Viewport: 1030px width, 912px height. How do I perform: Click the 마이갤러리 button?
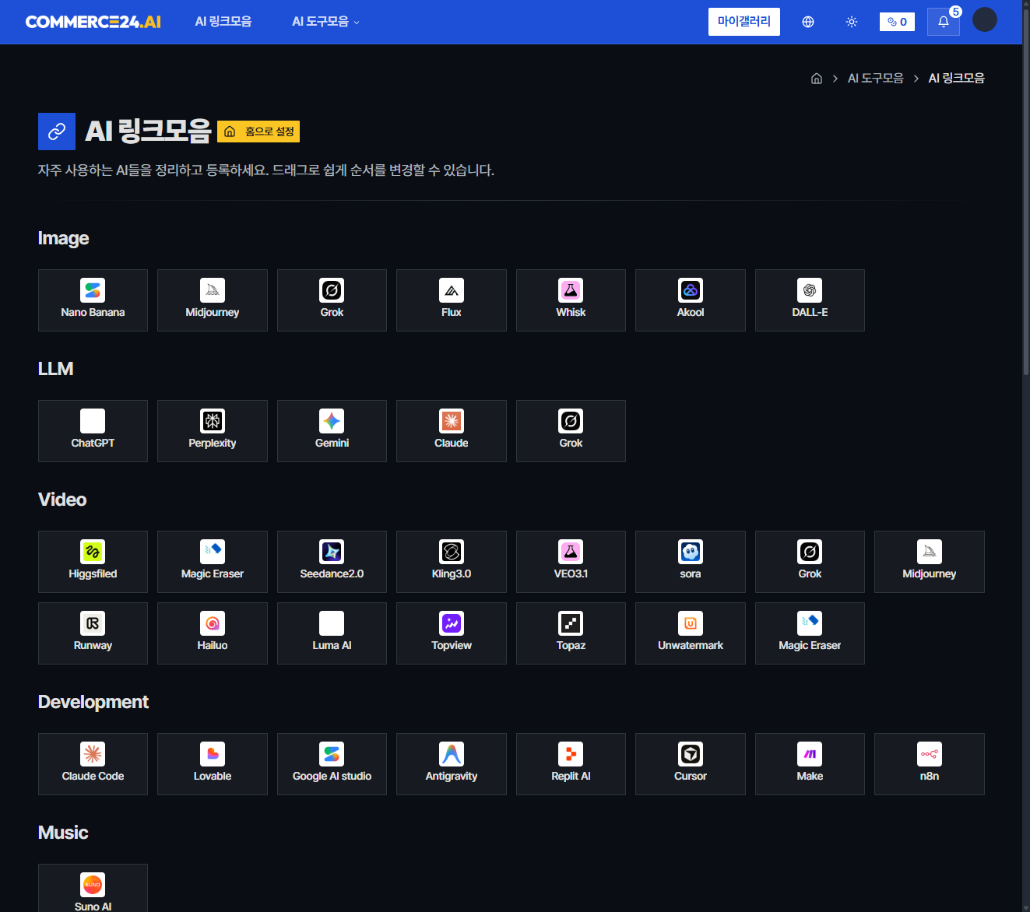744,22
